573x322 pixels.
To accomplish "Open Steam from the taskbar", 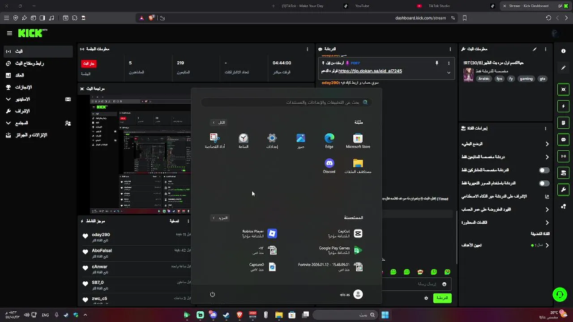I will [227, 315].
